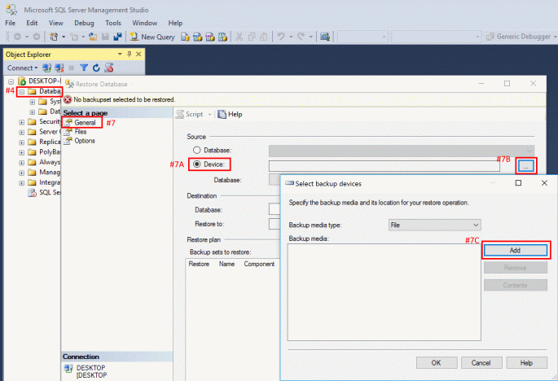The width and height of the screenshot is (558, 381).
Task: Refresh the Object Explorer tree
Action: pyautogui.click(x=95, y=68)
